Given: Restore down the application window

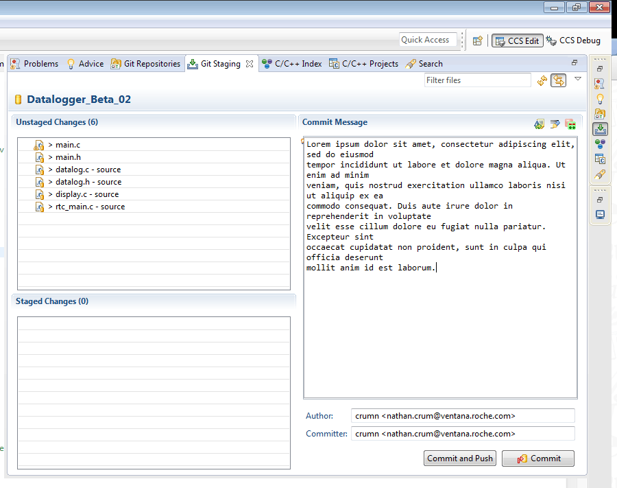Looking at the screenshot, I should [x=577, y=8].
